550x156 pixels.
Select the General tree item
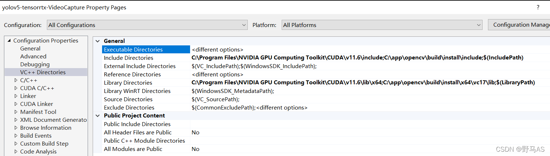(x=30, y=49)
